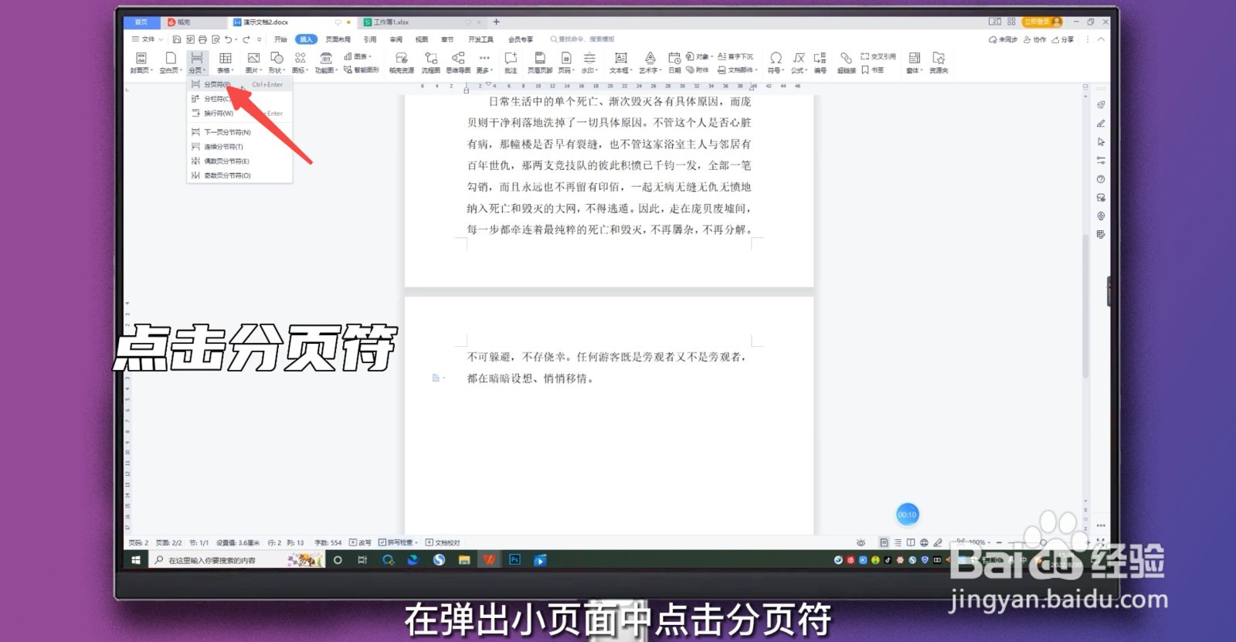
Task: Switch to the 引用 references tab
Action: click(370, 39)
